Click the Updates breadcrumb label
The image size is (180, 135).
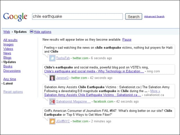[20, 32]
